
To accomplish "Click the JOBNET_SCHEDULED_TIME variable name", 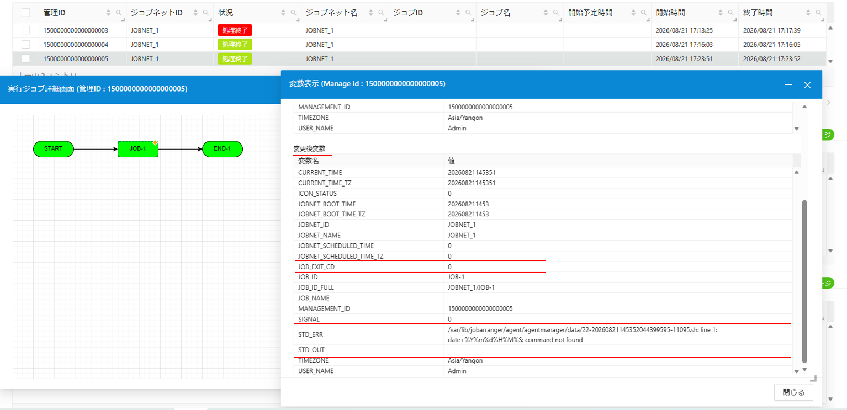I will [x=336, y=246].
